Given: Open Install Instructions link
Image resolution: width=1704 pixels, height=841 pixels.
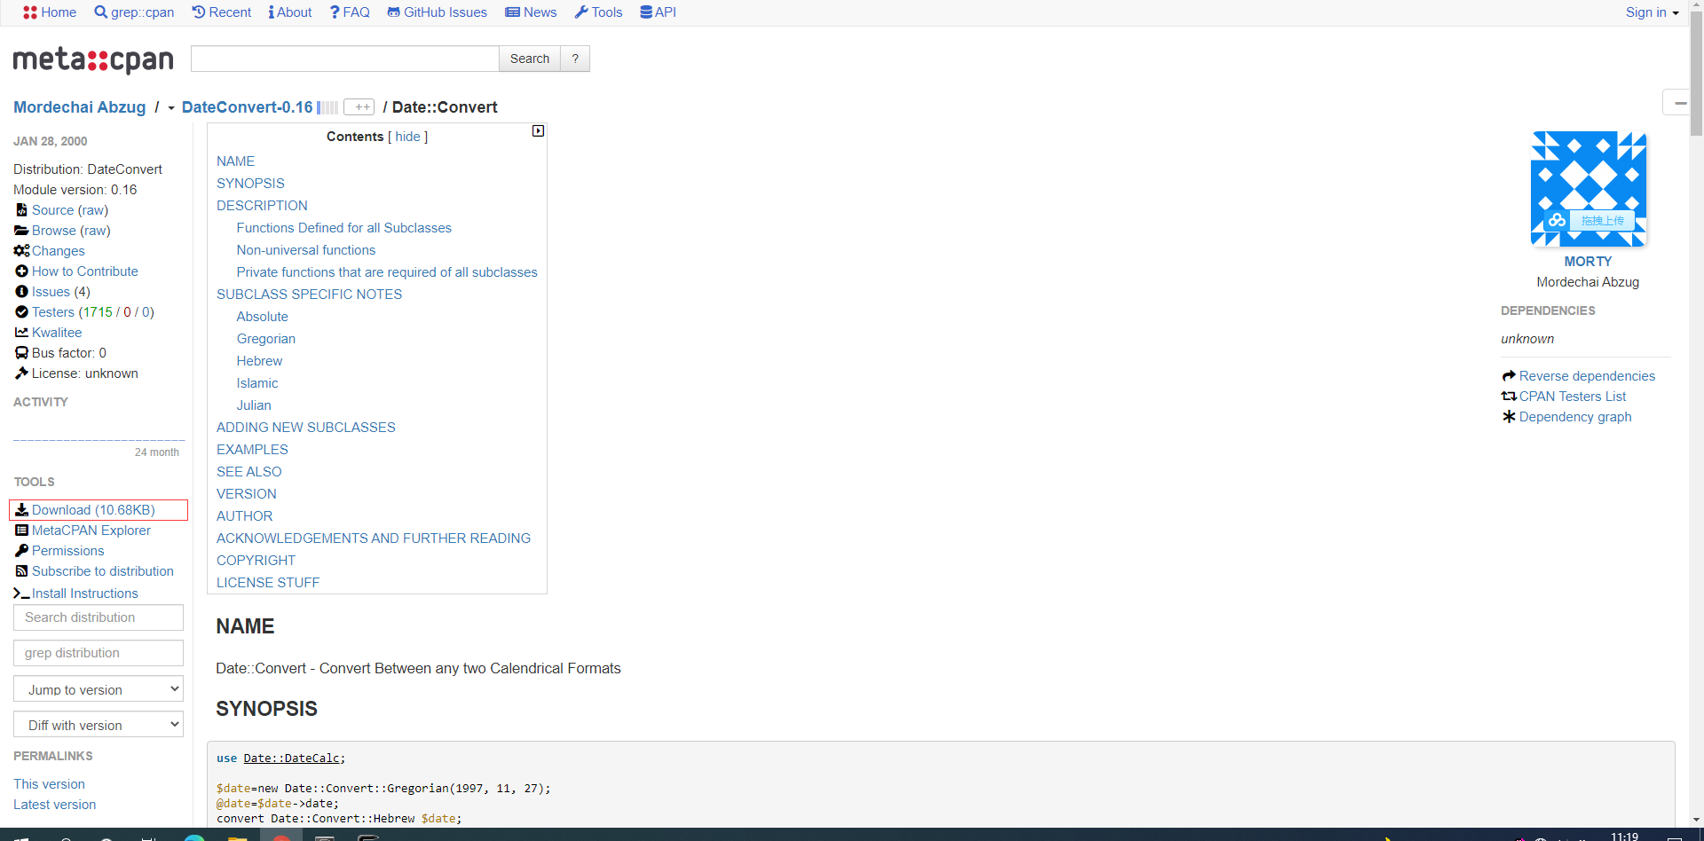Looking at the screenshot, I should [x=85, y=593].
